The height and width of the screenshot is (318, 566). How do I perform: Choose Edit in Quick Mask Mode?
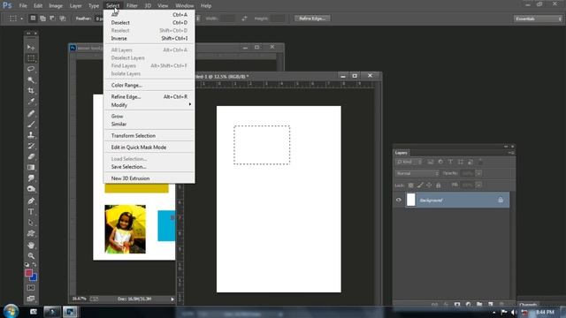point(149,148)
